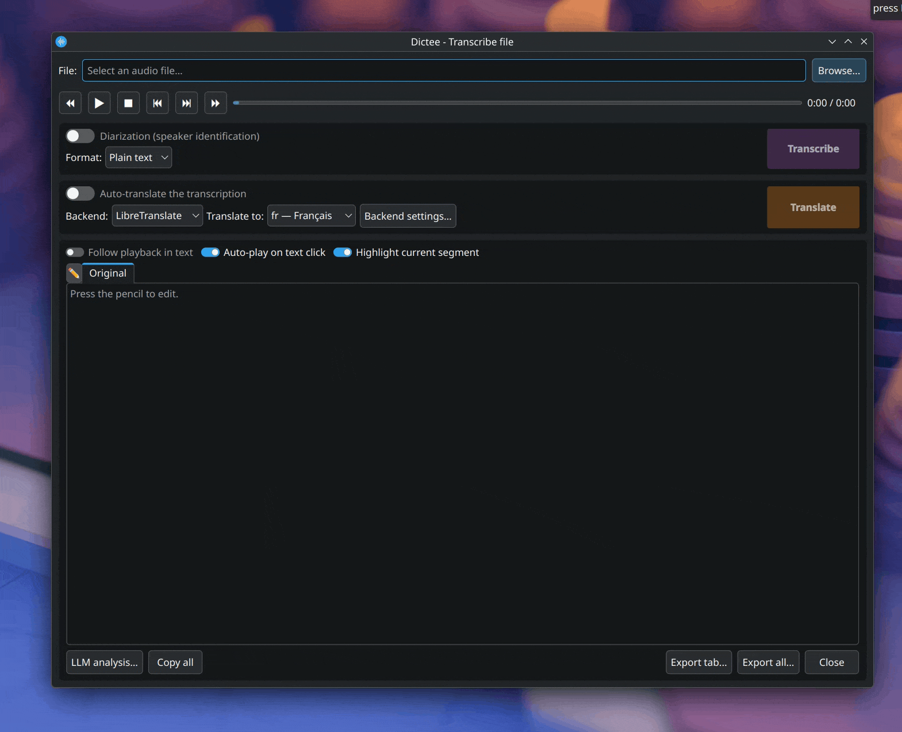Turn on Auto-translate the transcription

pos(80,193)
